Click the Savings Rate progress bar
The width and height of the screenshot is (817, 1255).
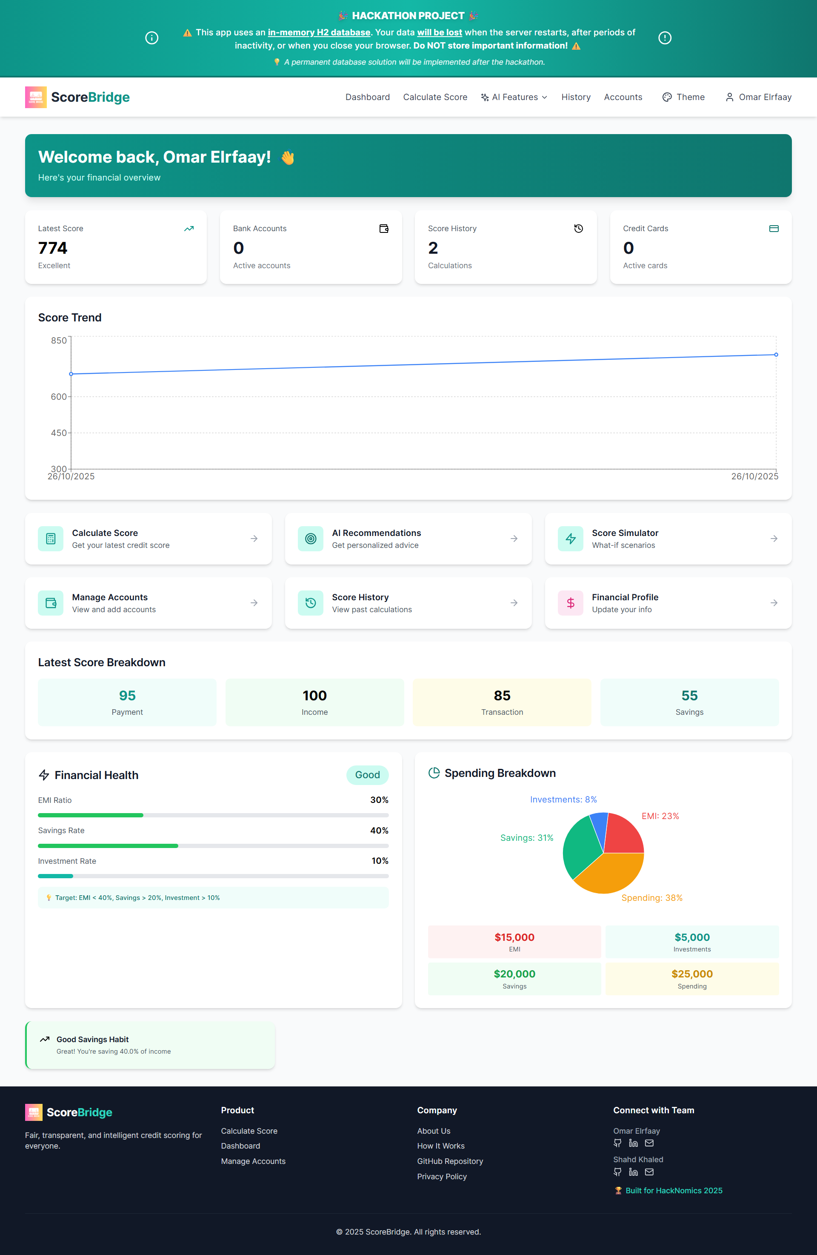(213, 845)
